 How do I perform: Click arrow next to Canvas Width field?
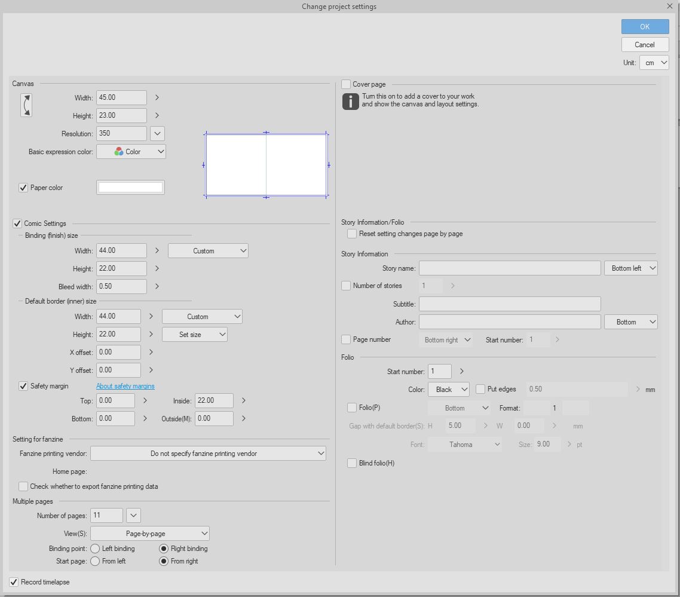click(x=157, y=97)
